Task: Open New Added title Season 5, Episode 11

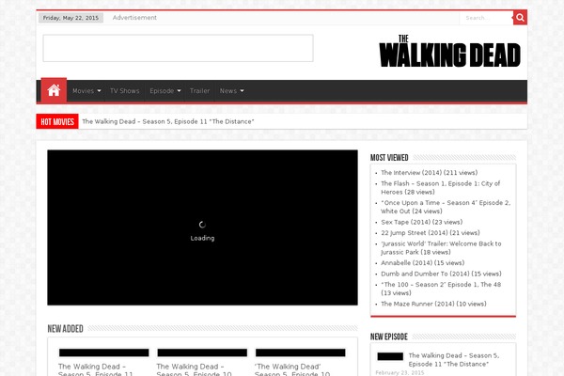Action: tap(96, 370)
